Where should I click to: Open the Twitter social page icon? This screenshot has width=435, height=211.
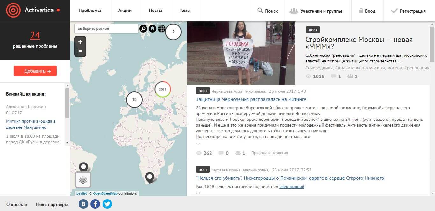coord(107,204)
